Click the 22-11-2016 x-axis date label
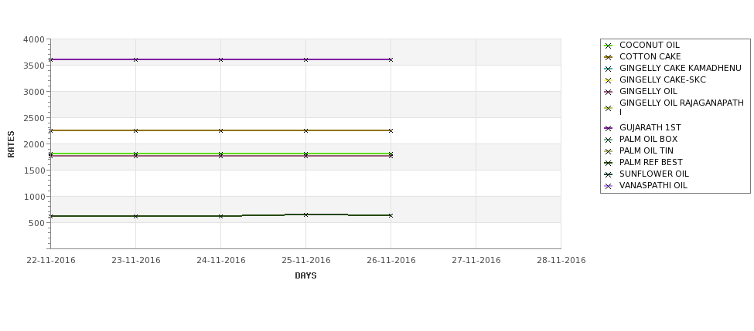Image resolution: width=754 pixels, height=331 pixels. click(51, 261)
